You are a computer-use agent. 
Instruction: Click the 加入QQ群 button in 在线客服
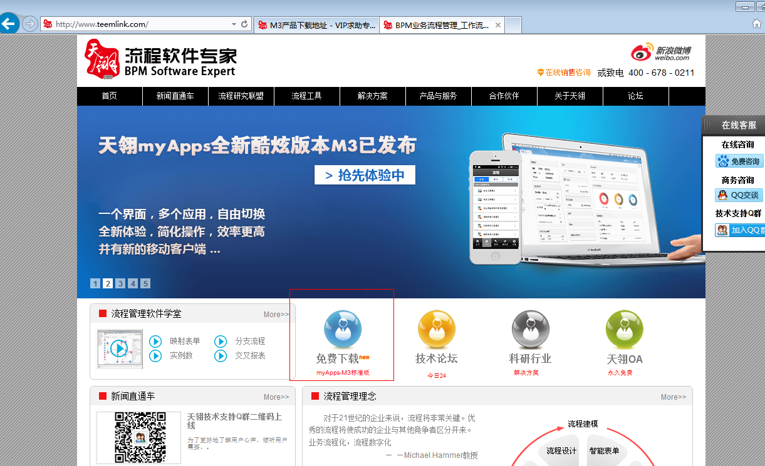[740, 230]
